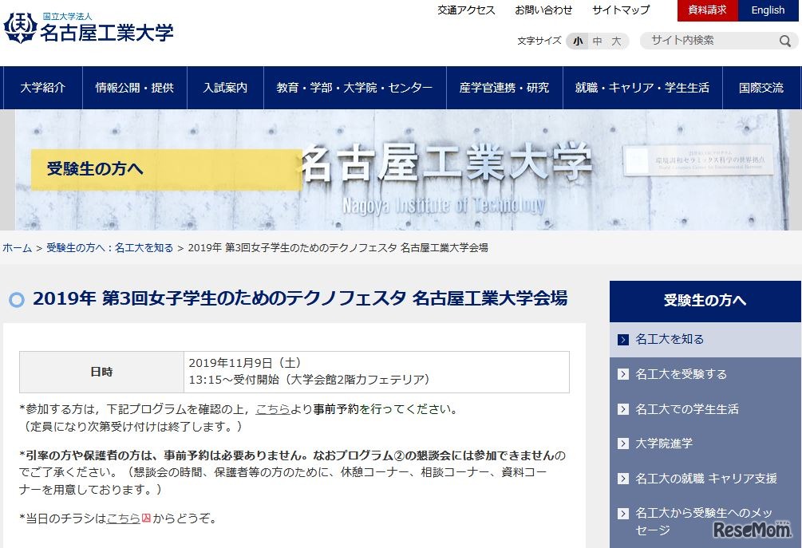This screenshot has height=548, width=802.
Task: Click the magnifying glass search icon
Action: (785, 40)
